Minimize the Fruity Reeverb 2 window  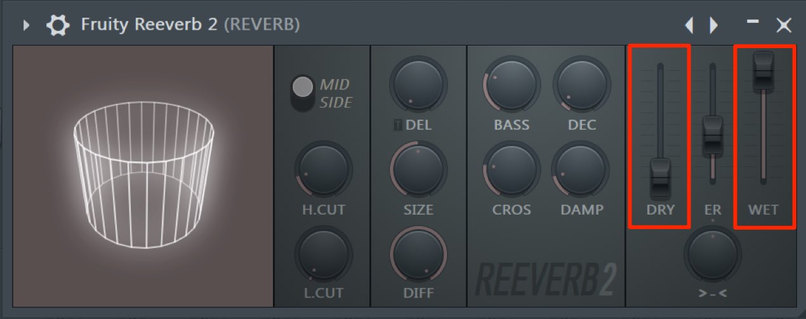[753, 22]
